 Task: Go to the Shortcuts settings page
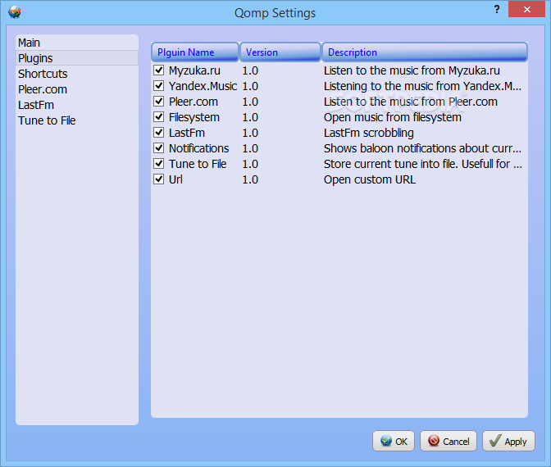(x=77, y=74)
